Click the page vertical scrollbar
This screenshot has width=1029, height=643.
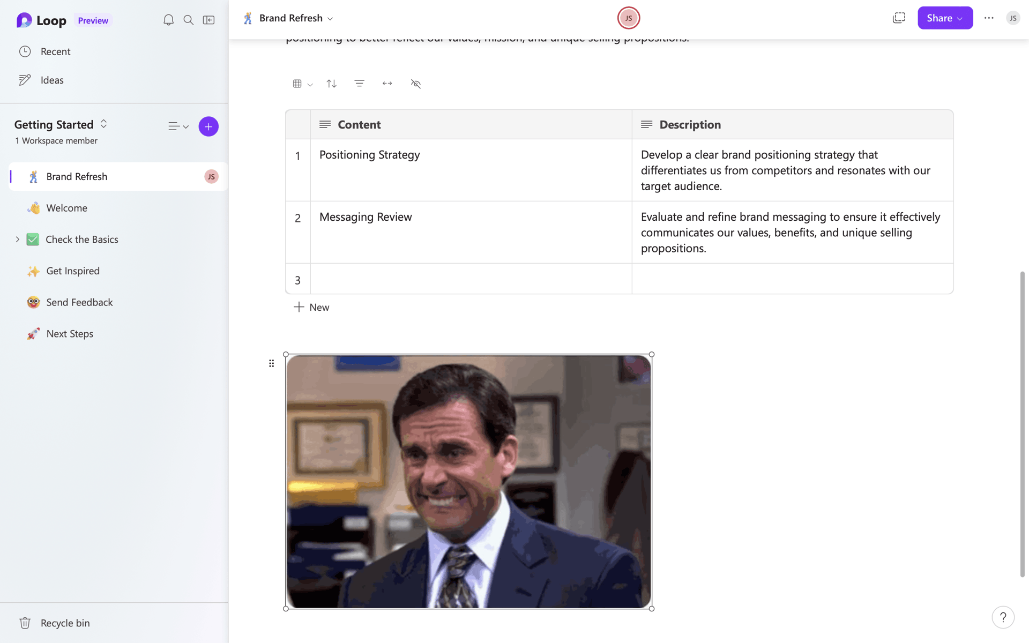(x=1023, y=424)
